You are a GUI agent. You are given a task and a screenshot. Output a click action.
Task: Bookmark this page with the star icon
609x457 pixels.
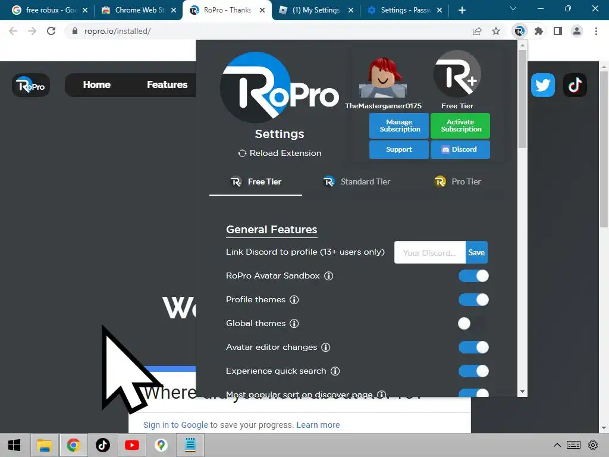pyautogui.click(x=496, y=31)
